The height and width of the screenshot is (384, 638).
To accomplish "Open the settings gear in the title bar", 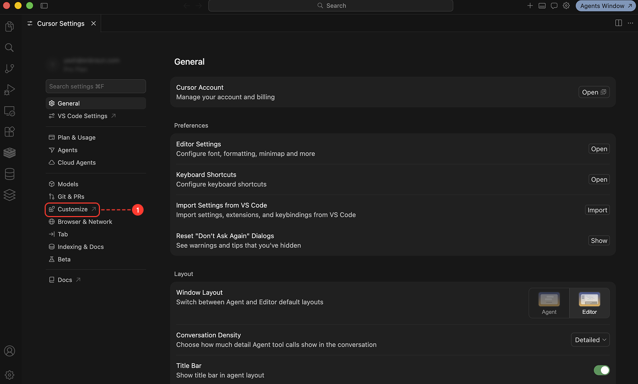I will click(566, 6).
